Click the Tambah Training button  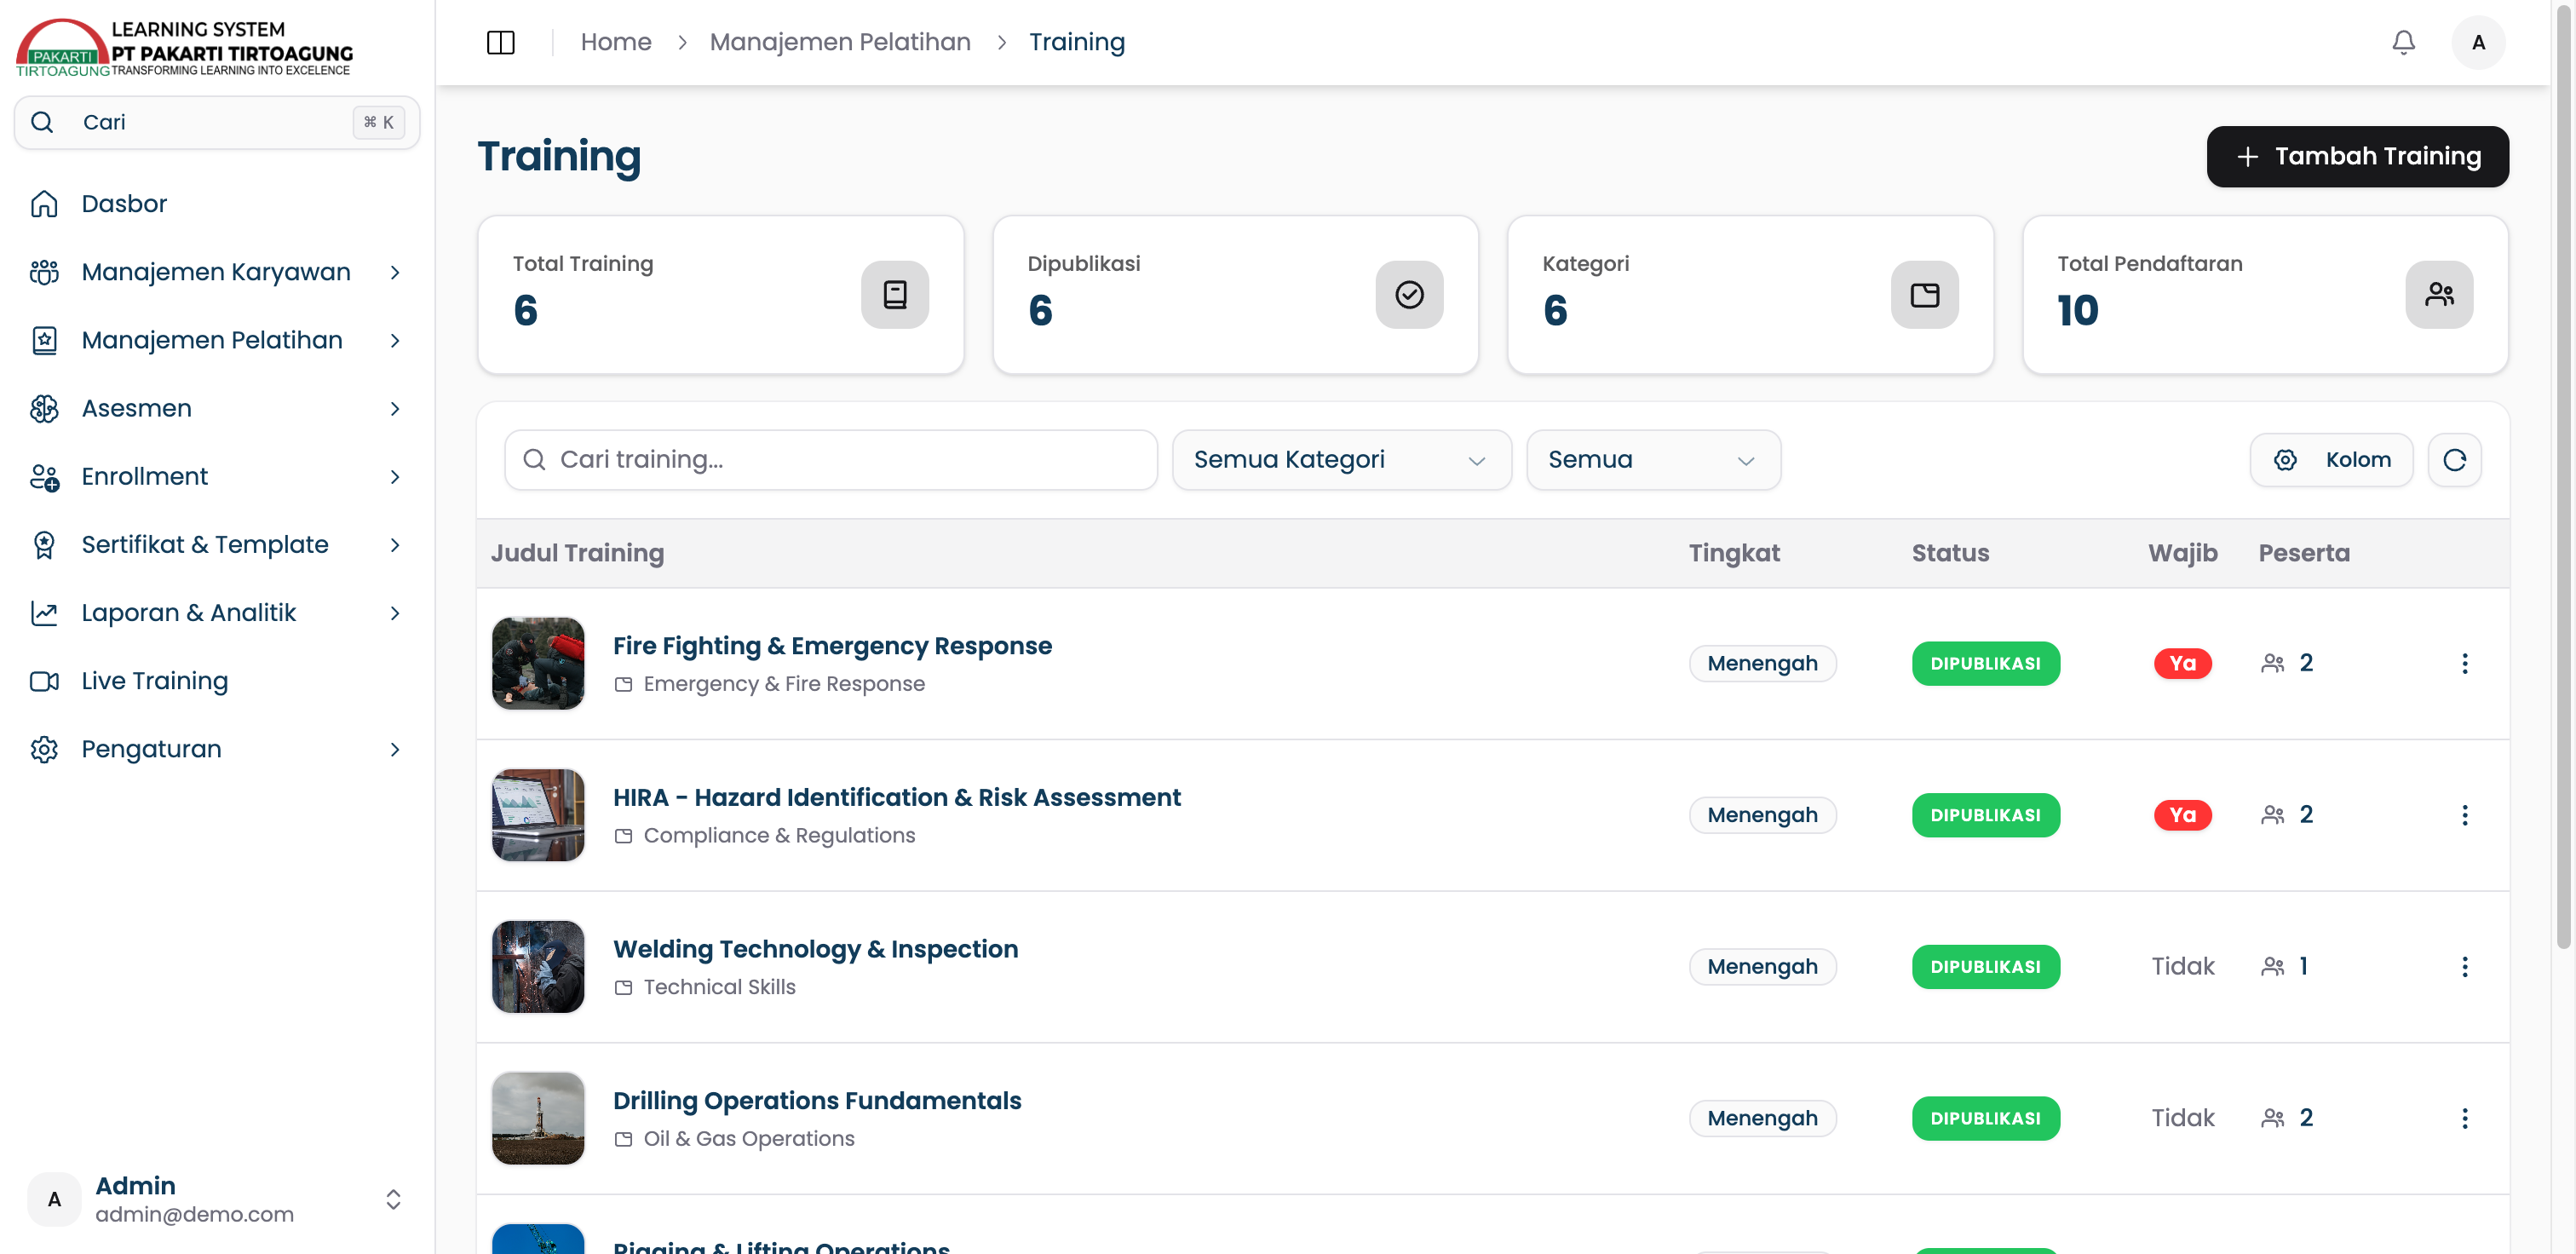coord(2357,156)
